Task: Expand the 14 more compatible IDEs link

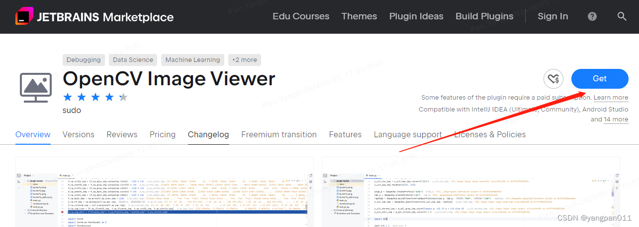Action: point(616,119)
